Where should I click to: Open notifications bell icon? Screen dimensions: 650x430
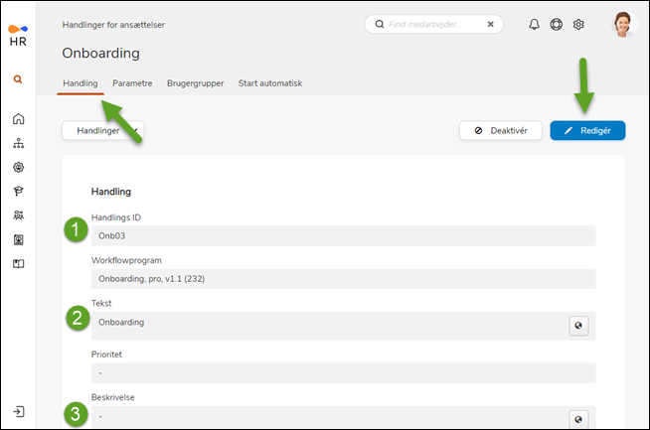pyautogui.click(x=534, y=25)
